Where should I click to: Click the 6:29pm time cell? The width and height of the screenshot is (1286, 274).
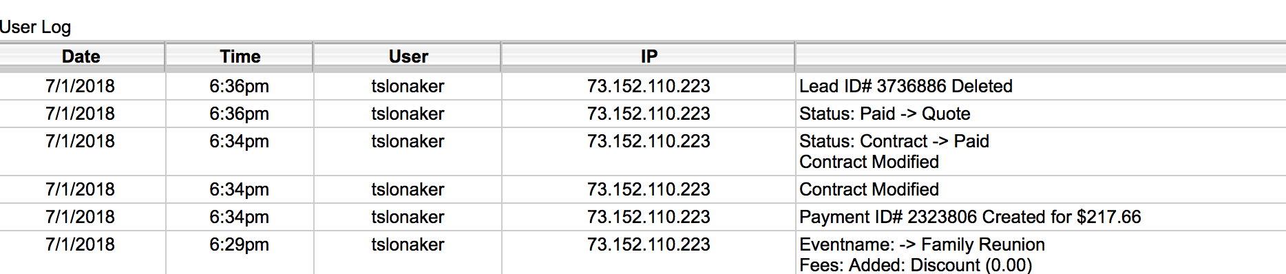[x=240, y=244]
